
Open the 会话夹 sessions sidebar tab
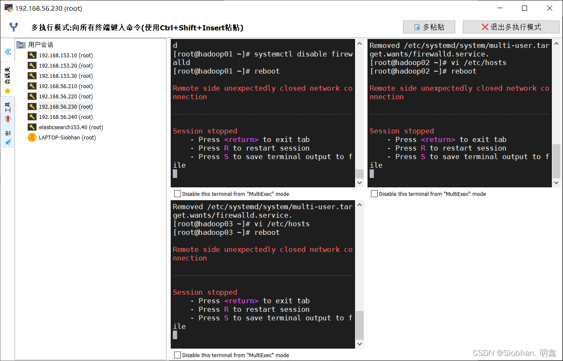[x=7, y=80]
